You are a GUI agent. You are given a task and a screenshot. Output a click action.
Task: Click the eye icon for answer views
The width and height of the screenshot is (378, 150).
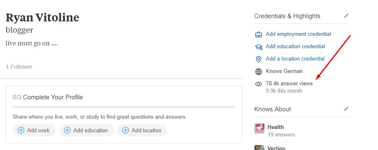(x=259, y=84)
